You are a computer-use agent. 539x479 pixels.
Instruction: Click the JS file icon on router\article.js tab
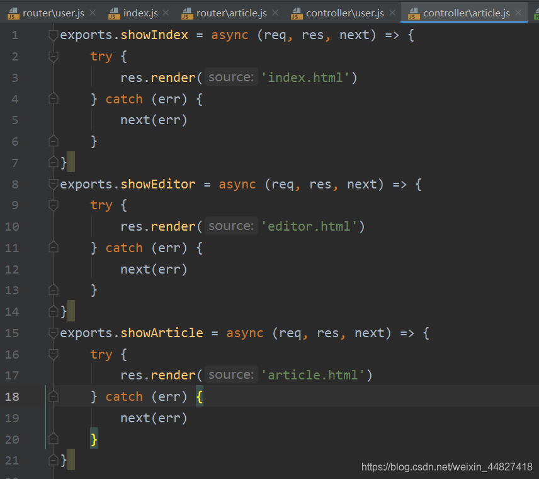point(187,13)
